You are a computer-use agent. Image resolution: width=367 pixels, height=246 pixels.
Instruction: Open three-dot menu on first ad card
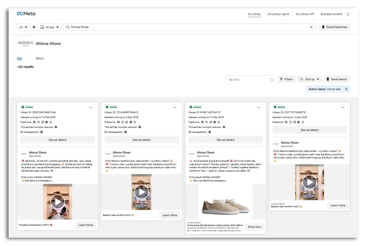pyautogui.click(x=91, y=107)
